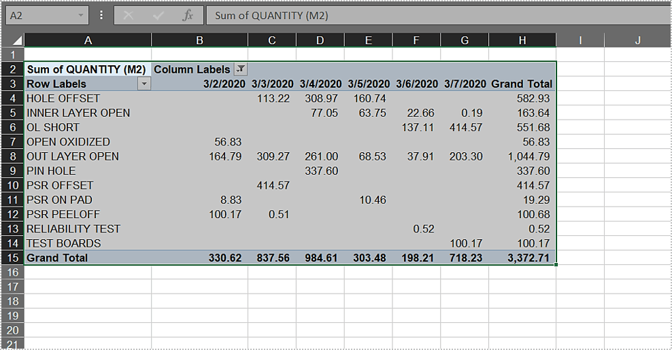Select the overall grand total 3,372.71 cell

(522, 258)
